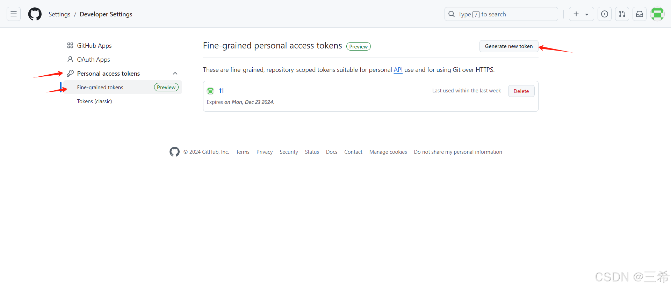Focus the Type / to search field
This screenshot has height=288, width=671.
click(501, 14)
